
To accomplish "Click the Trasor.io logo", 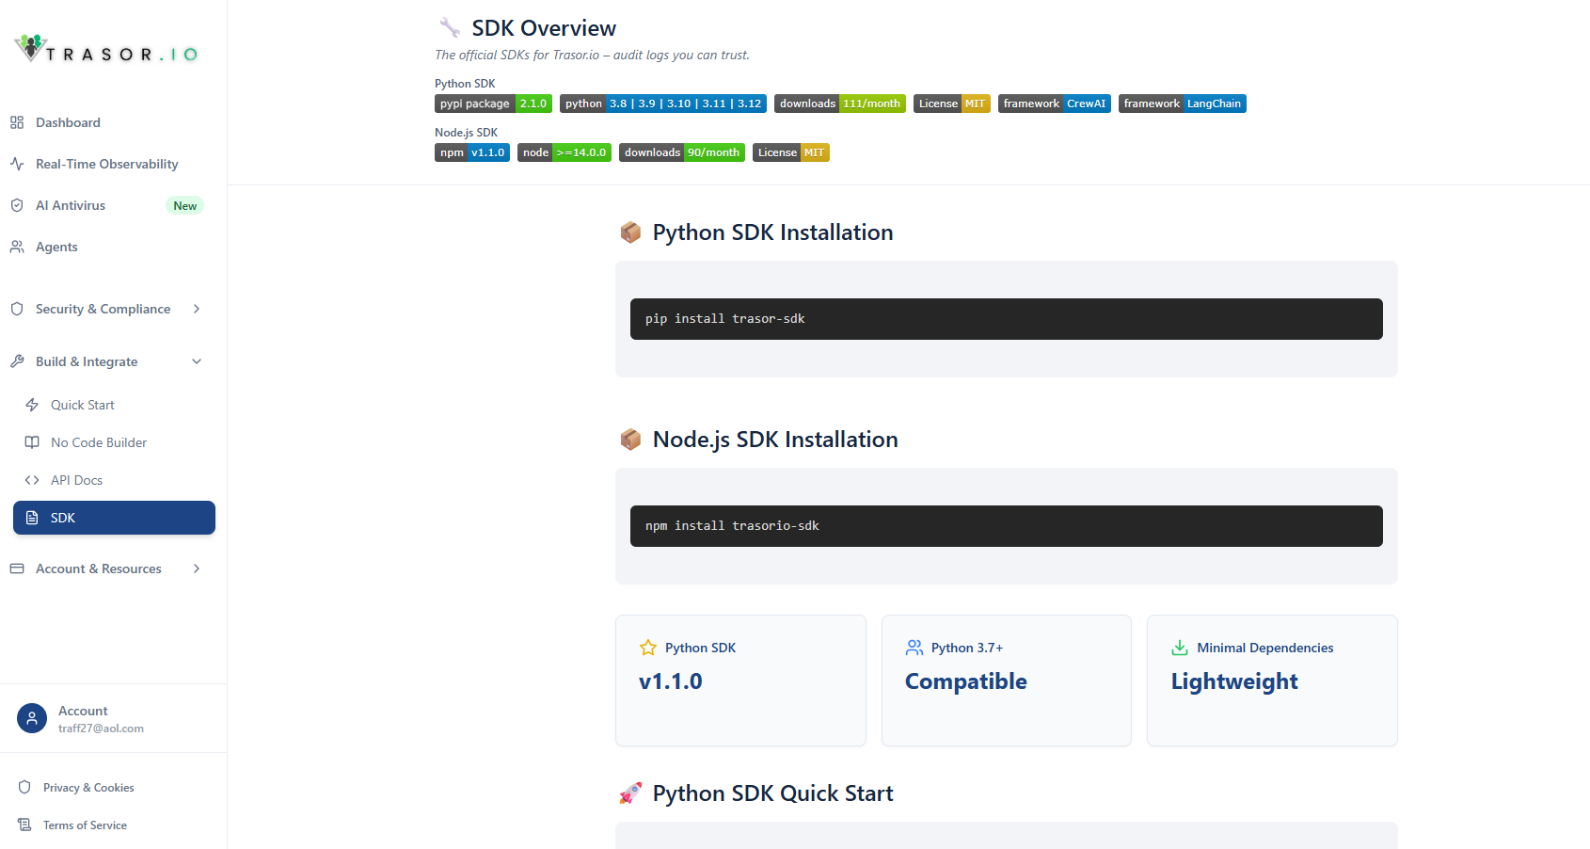I will coord(105,47).
